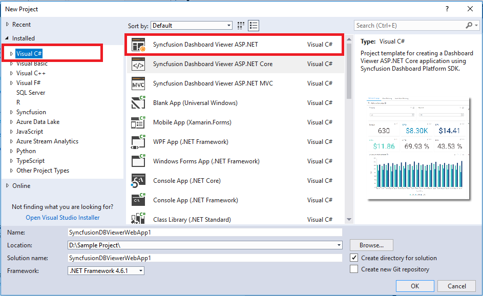Viewport: 483px width, 296px height.
Task: Select the Mobile App (Xamarin.Forms) icon
Action: click(139, 122)
